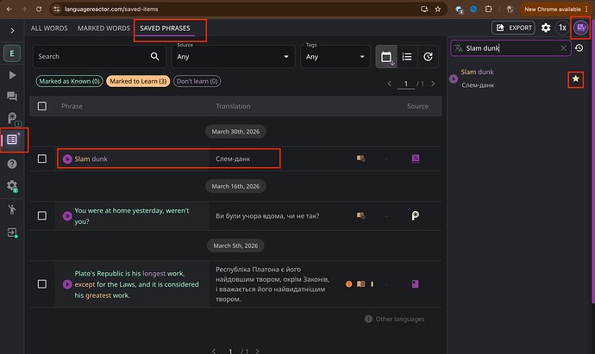Select the "You were at home yesterday" checkbox
This screenshot has height=354, width=595.
41,214
